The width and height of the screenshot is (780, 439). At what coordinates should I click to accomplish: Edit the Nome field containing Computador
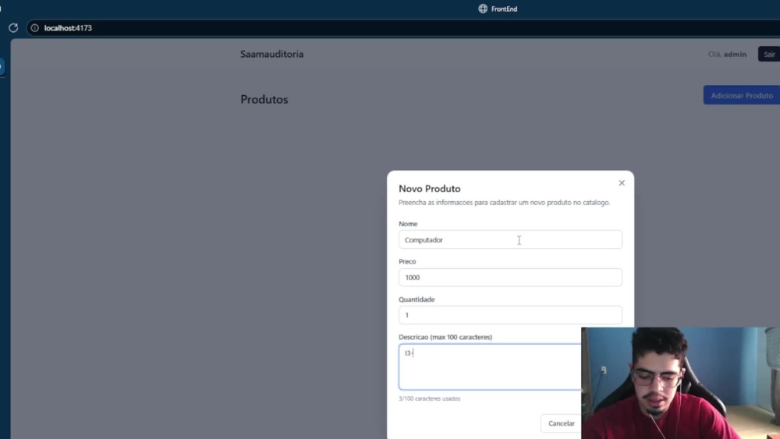pos(510,239)
